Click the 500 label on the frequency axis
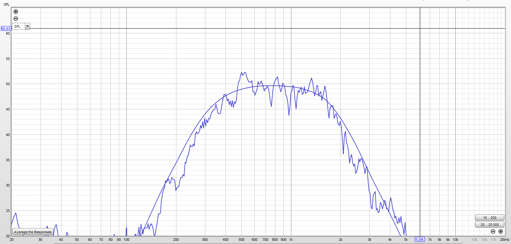This screenshot has height=244, width=511. 242,240
